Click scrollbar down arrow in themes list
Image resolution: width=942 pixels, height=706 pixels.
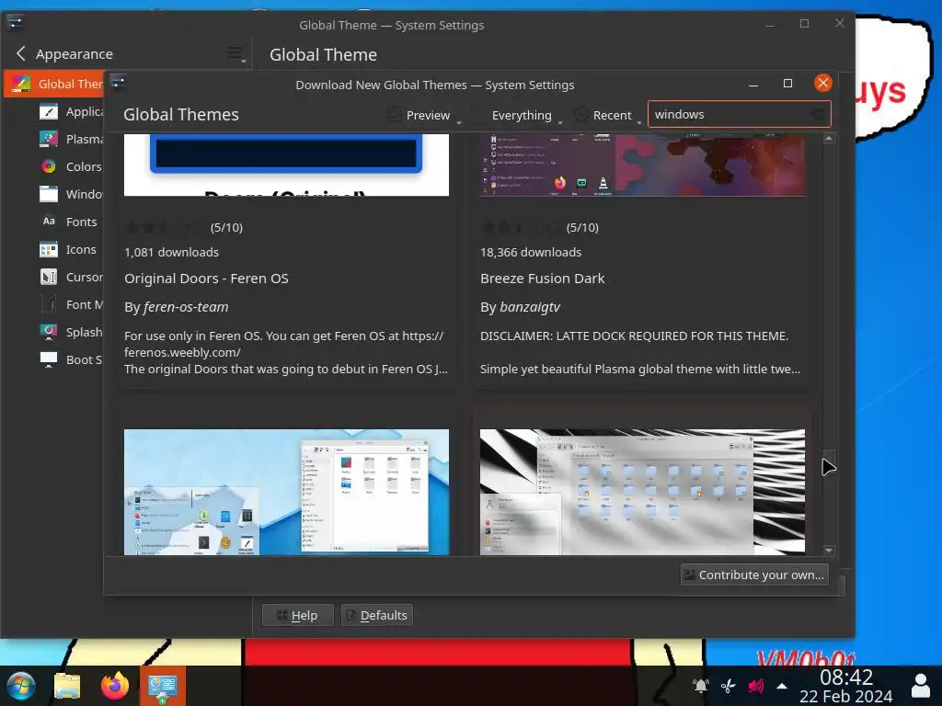pyautogui.click(x=829, y=550)
